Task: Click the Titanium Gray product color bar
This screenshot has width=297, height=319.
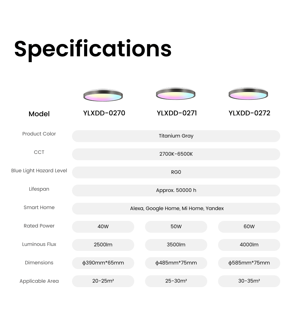Action: [176, 136]
